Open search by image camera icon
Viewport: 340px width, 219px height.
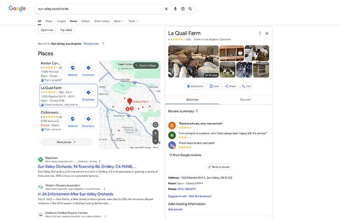pos(183,9)
